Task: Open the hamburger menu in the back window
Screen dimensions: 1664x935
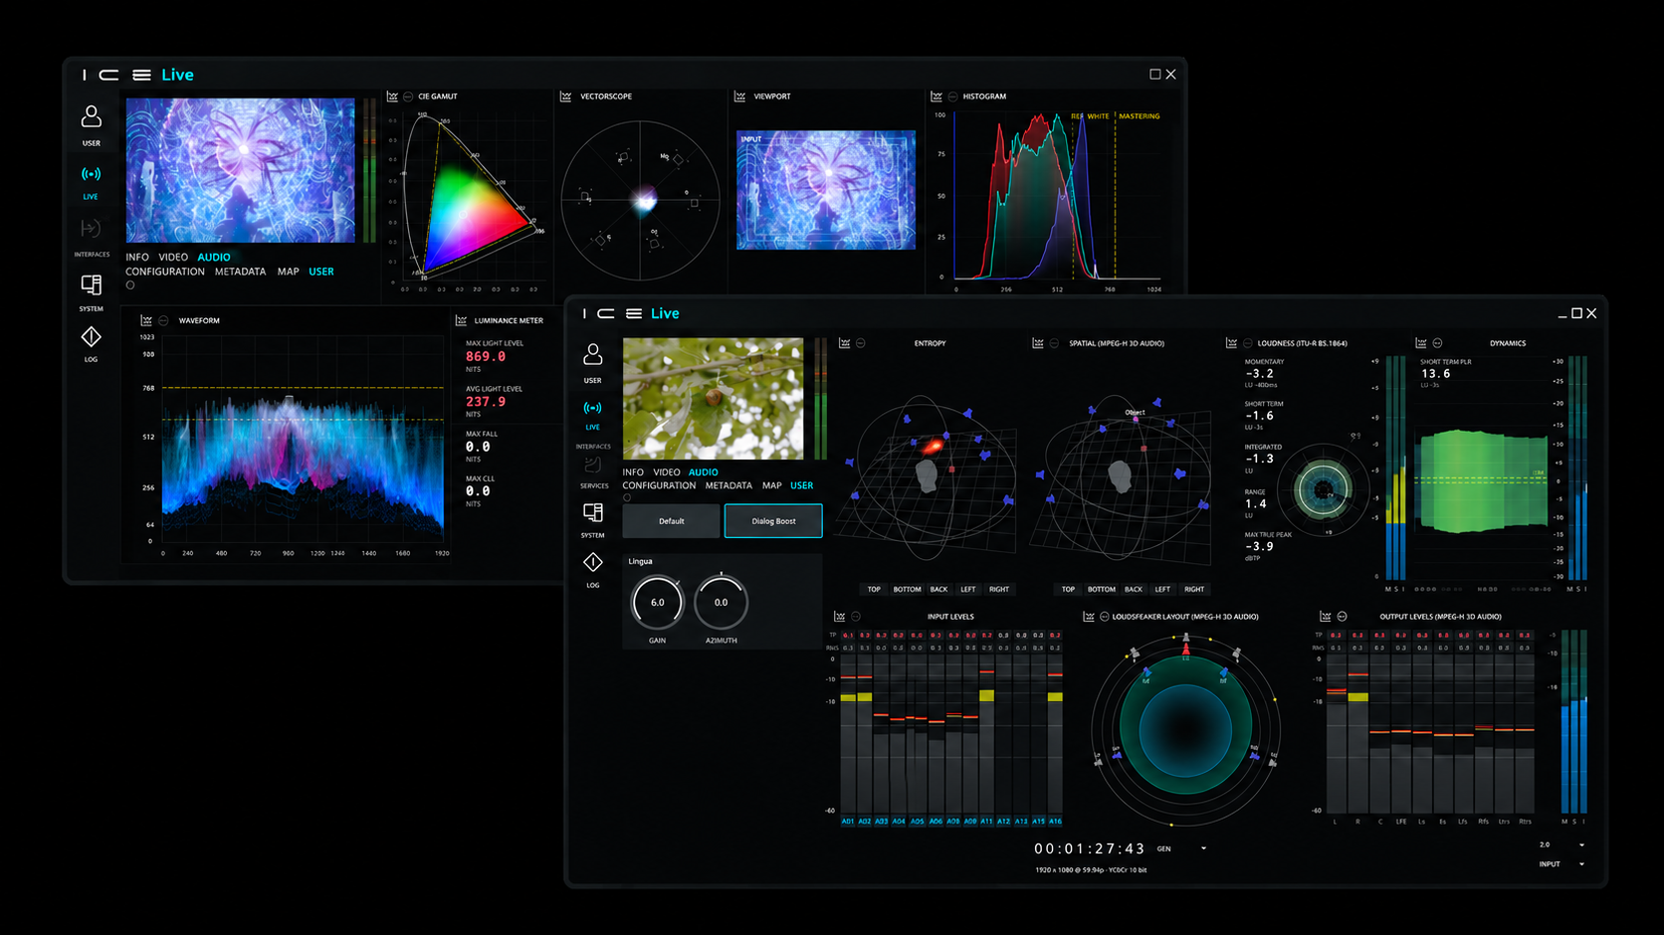Action: 142,75
